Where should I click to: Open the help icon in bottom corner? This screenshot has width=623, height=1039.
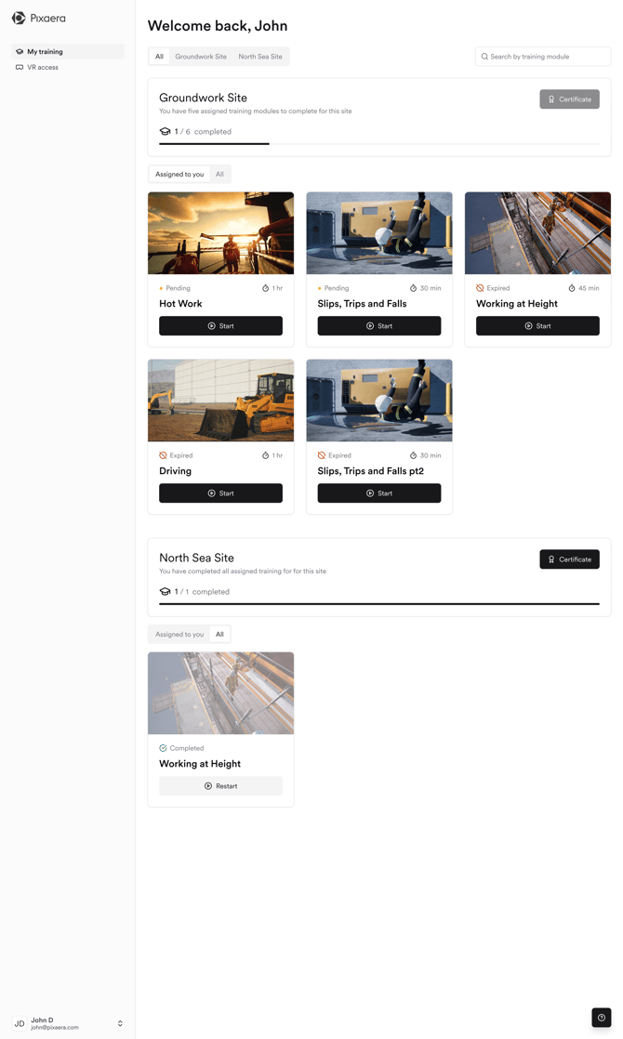[602, 1018]
